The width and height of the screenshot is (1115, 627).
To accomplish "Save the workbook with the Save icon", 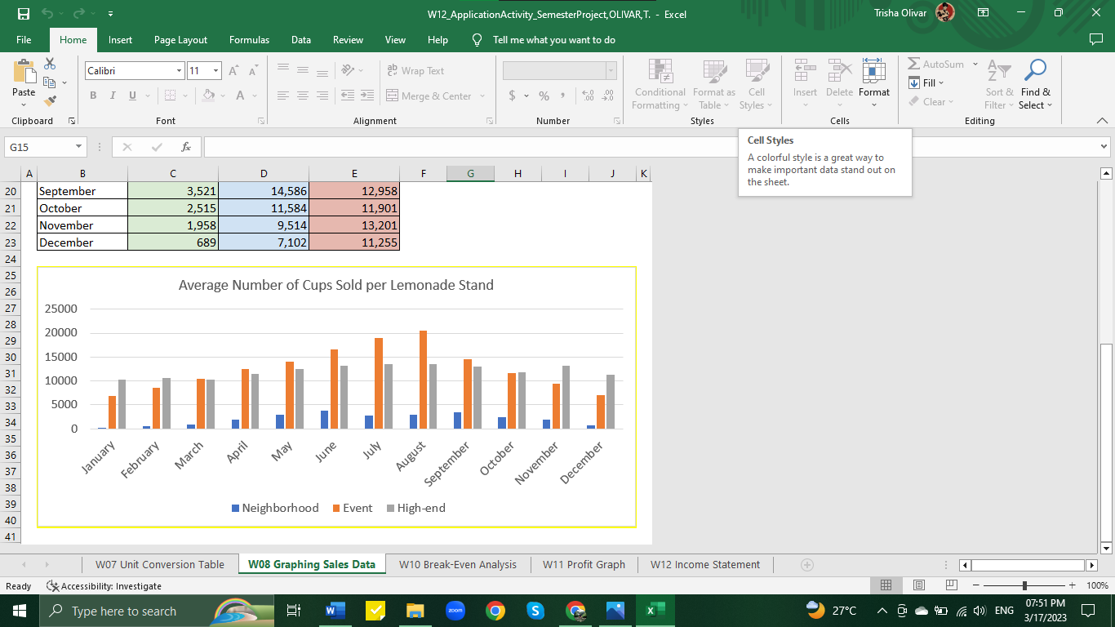I will tap(24, 14).
